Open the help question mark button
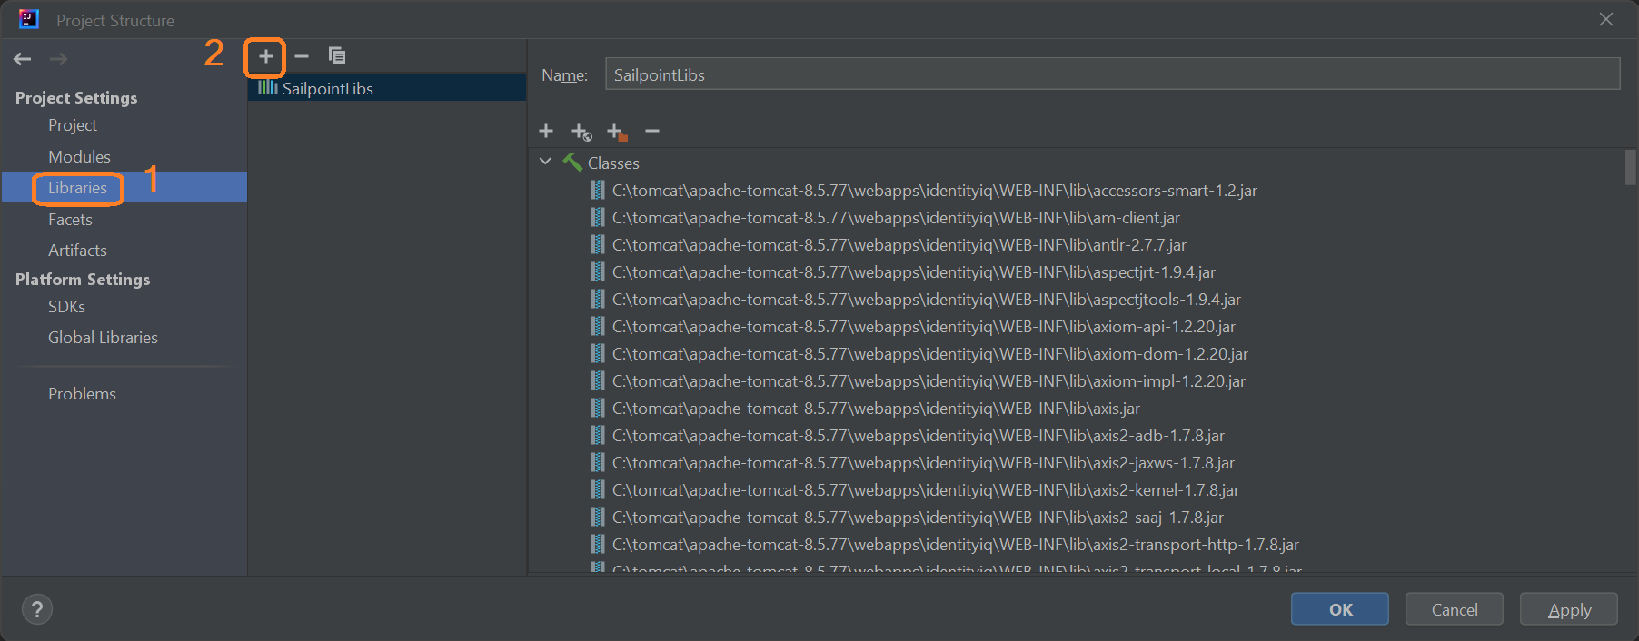This screenshot has height=641, width=1639. coord(37,609)
